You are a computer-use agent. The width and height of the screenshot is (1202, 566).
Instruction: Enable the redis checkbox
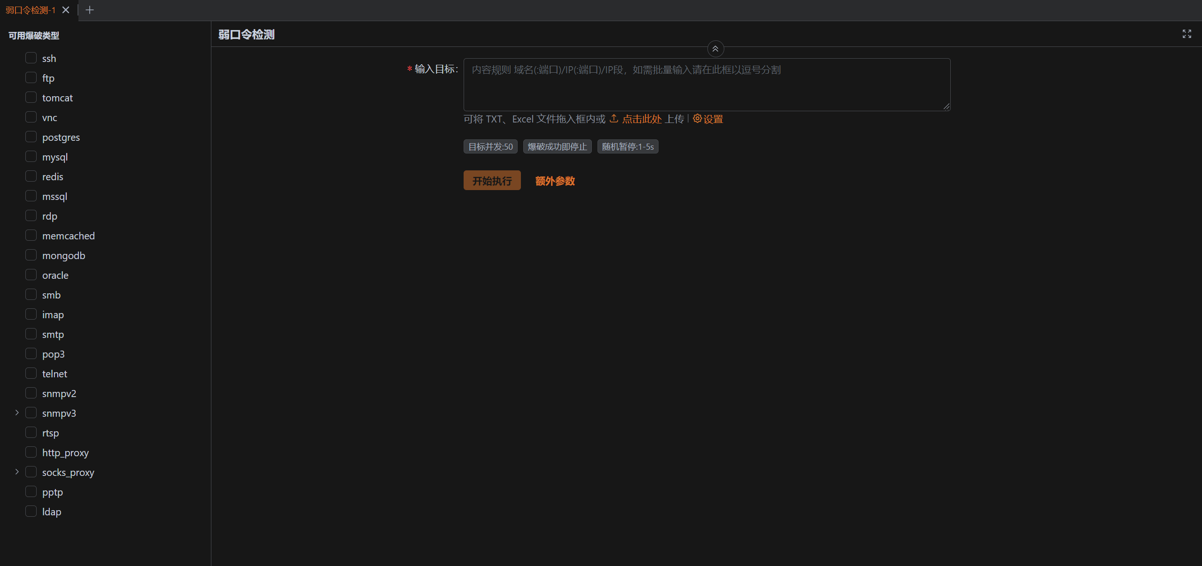[31, 176]
